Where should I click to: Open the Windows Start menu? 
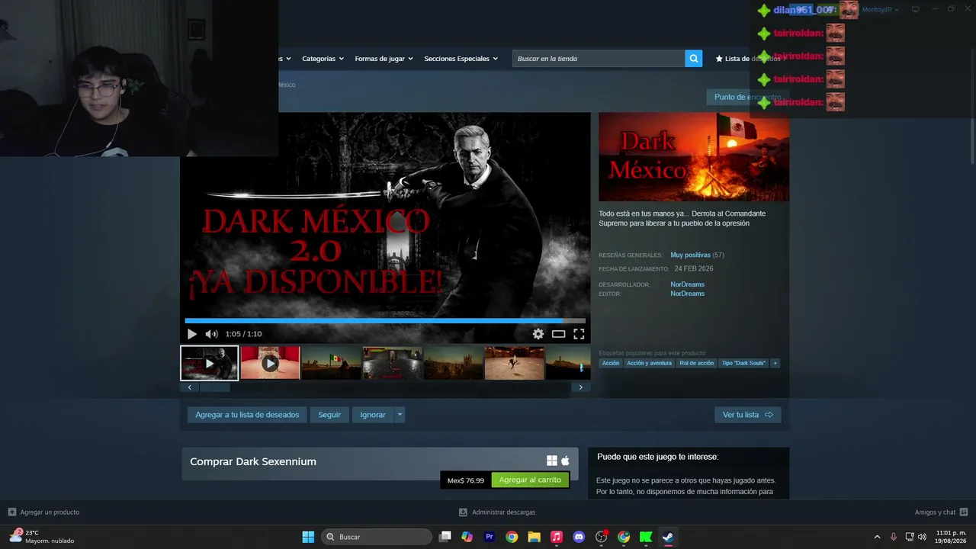pyautogui.click(x=308, y=537)
